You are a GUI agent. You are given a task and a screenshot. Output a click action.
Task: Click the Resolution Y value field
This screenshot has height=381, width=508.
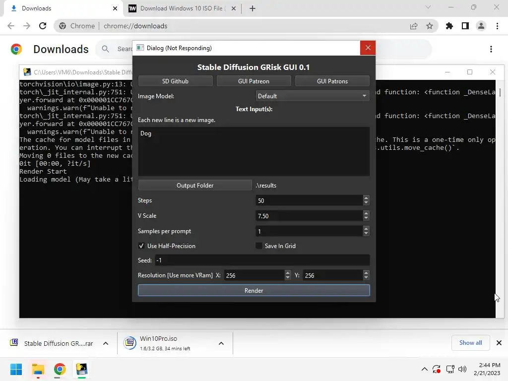[333, 275]
